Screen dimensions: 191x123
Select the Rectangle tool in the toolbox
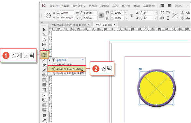pyautogui.click(x=44, y=80)
